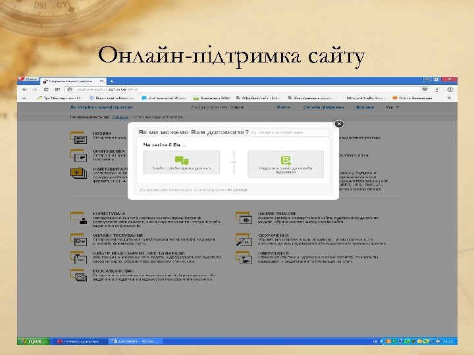Click the Користувачі heading

(109, 214)
